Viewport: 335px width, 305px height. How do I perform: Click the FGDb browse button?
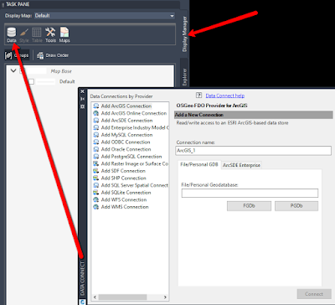(249, 206)
